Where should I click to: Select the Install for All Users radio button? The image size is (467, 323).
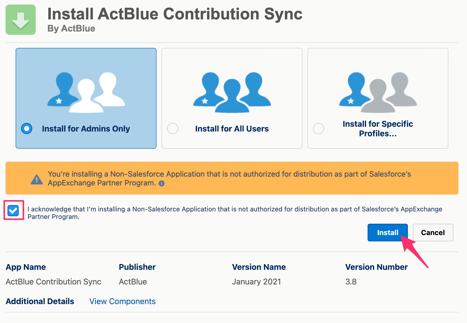point(173,128)
